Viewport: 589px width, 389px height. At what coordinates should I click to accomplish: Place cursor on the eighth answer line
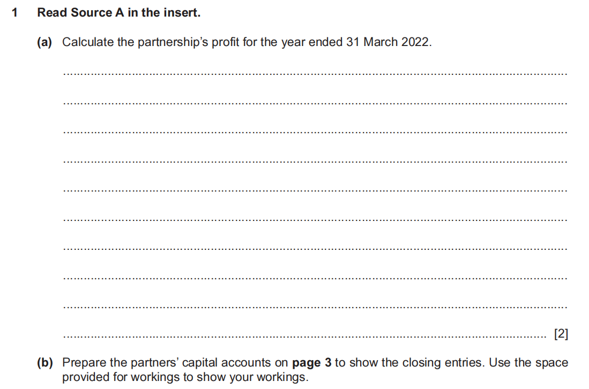click(314, 278)
